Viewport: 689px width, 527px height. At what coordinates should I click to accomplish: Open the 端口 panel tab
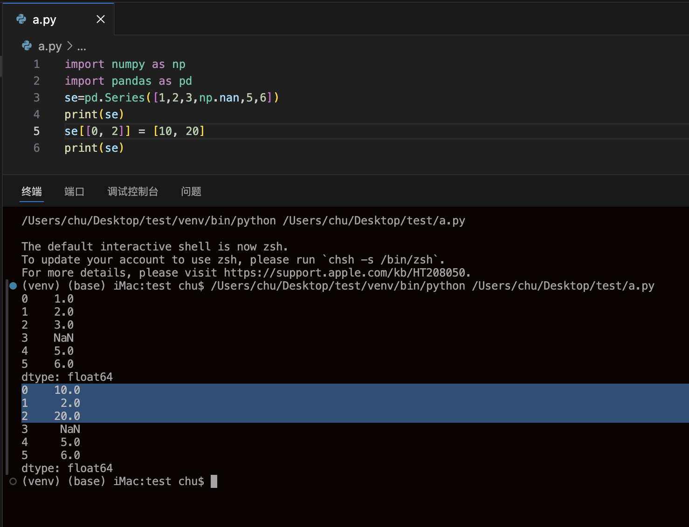pyautogui.click(x=74, y=191)
